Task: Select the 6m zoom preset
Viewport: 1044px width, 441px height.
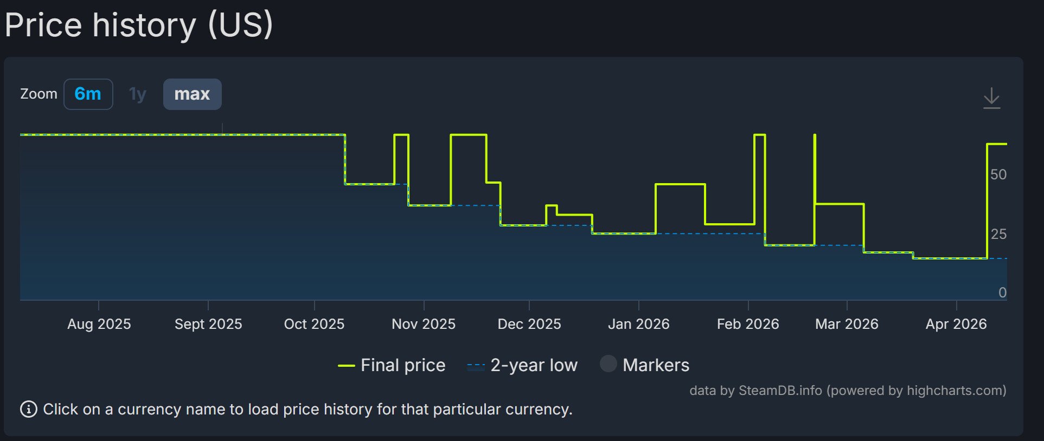Action: coord(88,93)
